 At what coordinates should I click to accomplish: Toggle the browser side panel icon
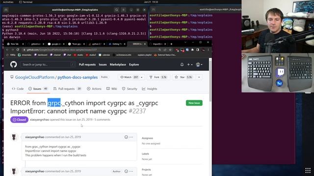[198, 50]
